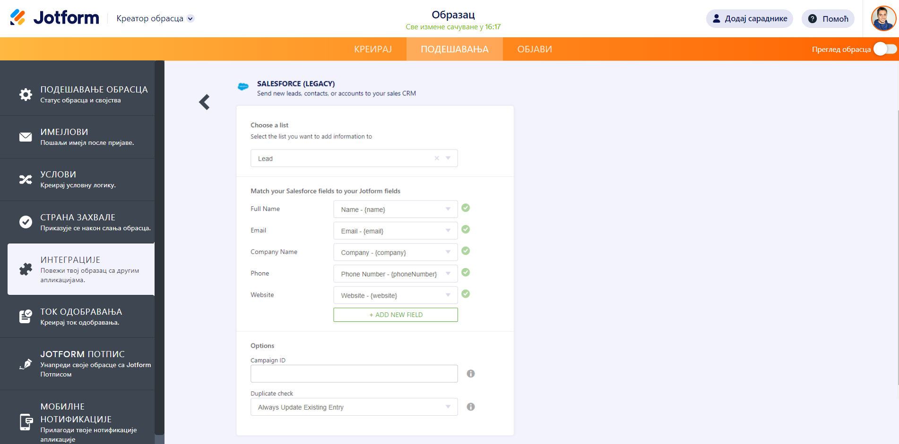The height and width of the screenshot is (444, 899).
Task: Open the Lead list dropdown
Action: (354, 158)
